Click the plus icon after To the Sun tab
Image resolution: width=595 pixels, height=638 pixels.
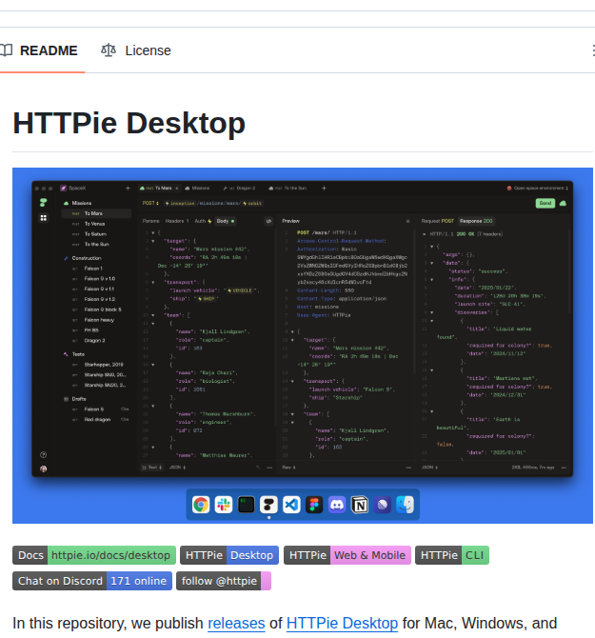click(x=324, y=188)
